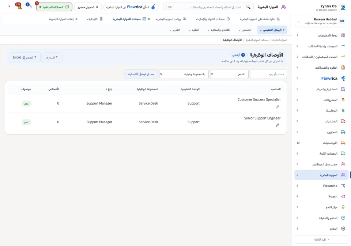Open live chat (المحادثة المباشرة)

(x=54, y=7)
